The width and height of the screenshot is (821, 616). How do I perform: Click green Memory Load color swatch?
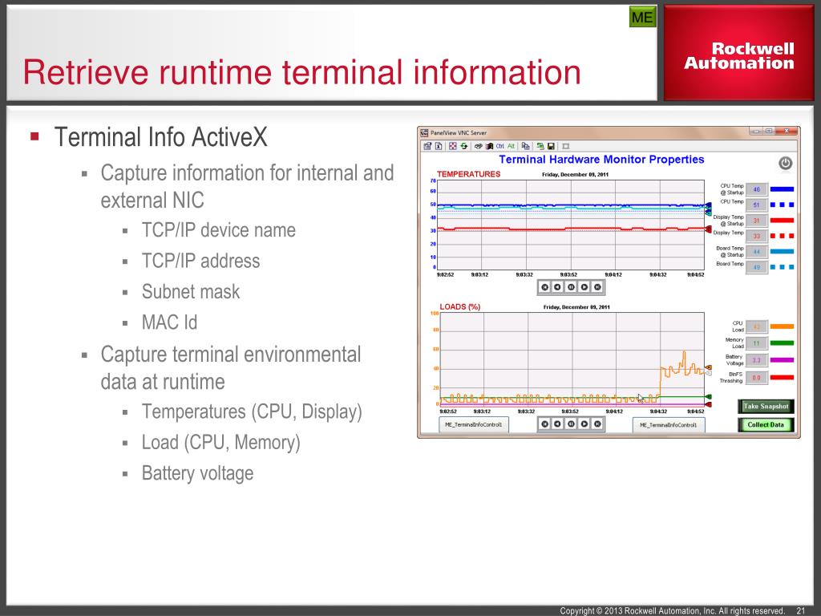point(783,343)
